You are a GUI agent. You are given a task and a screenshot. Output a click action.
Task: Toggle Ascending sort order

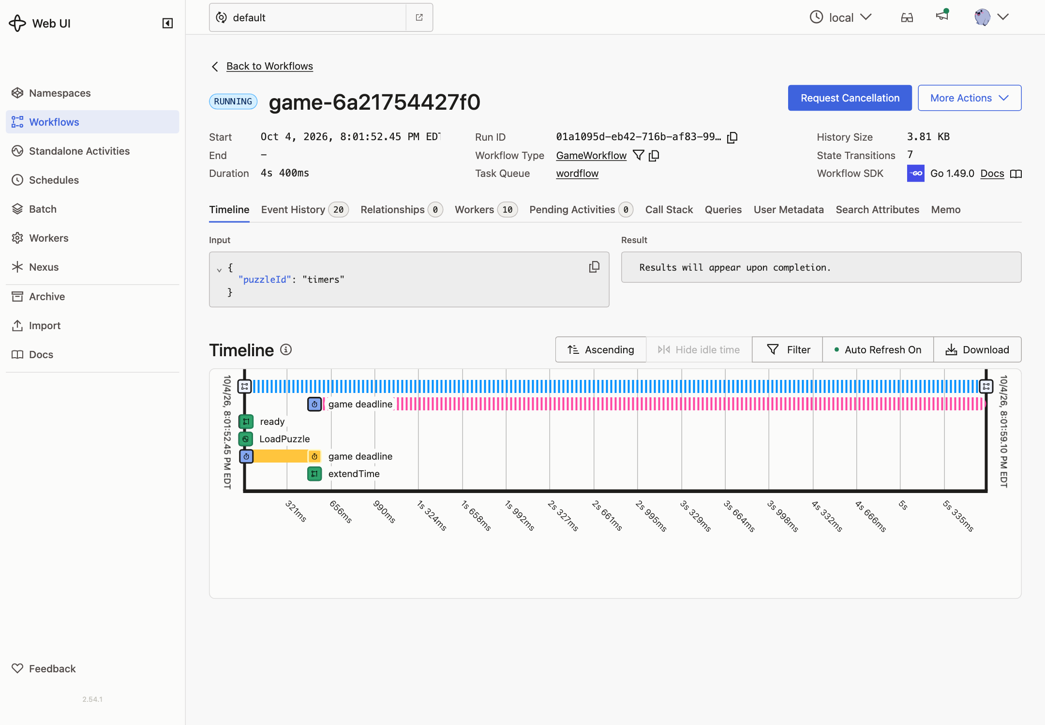(x=600, y=349)
